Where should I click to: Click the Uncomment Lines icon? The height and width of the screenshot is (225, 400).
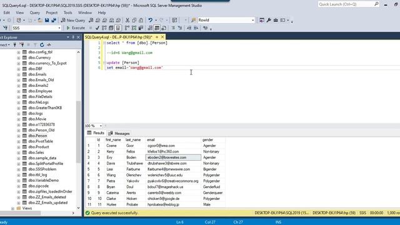pos(180,27)
